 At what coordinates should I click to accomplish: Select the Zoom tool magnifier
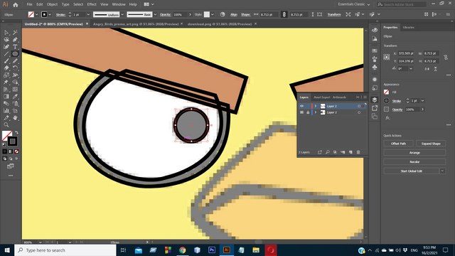tap(6, 125)
